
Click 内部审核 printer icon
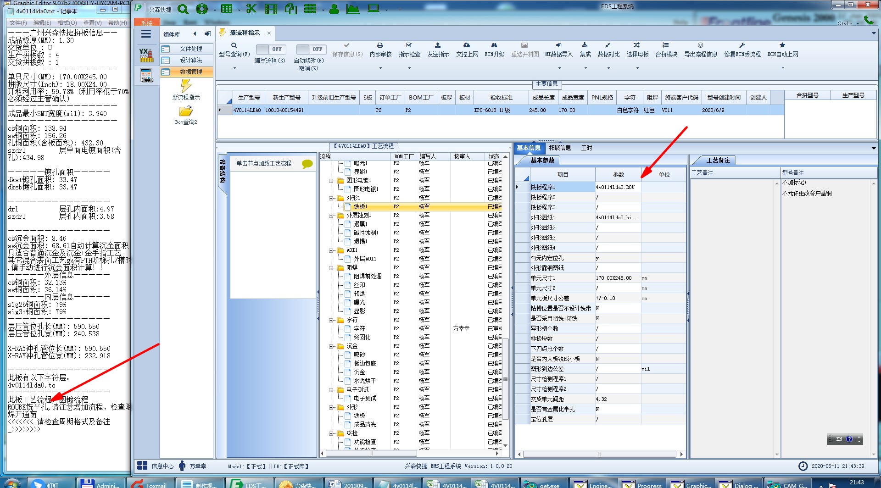point(380,45)
